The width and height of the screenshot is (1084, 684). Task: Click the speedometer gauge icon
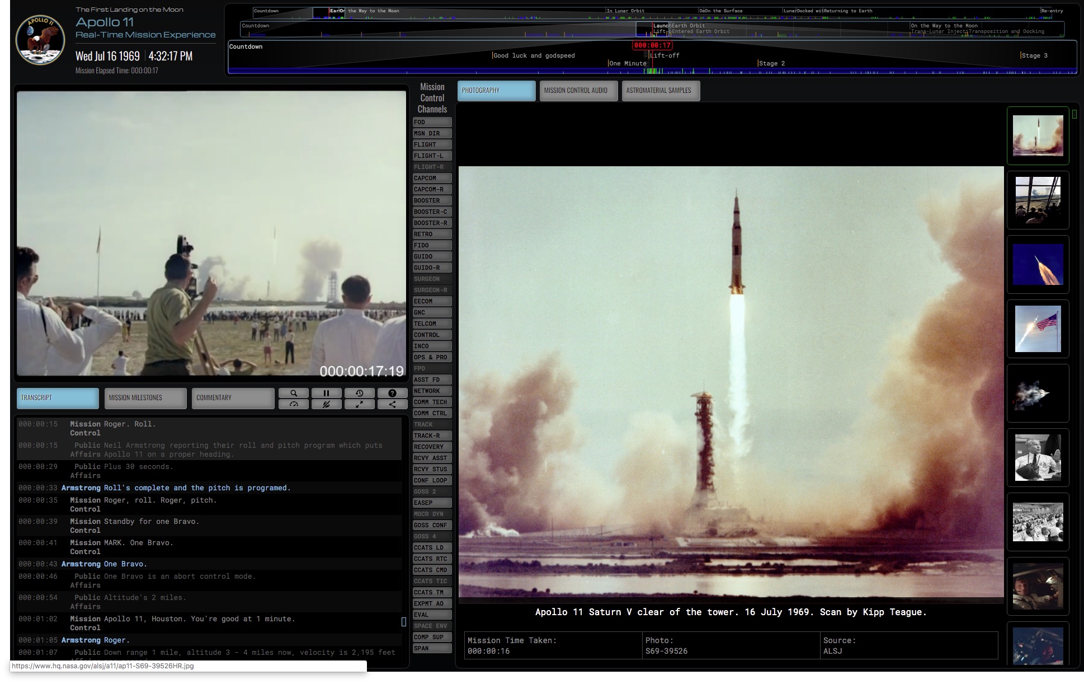point(294,404)
